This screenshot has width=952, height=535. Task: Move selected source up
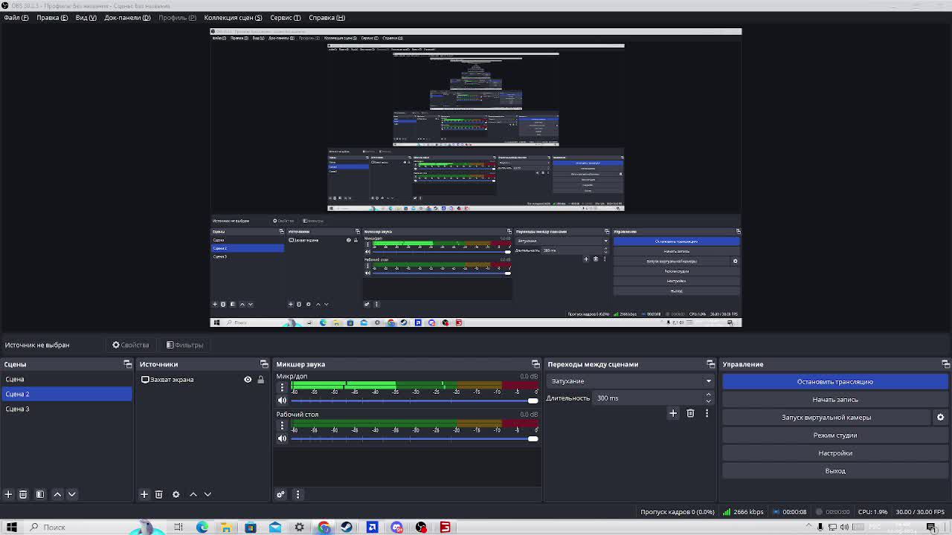point(193,494)
